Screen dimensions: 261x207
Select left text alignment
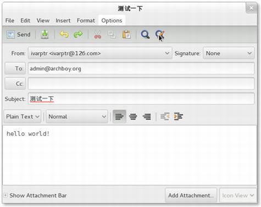tap(119, 117)
